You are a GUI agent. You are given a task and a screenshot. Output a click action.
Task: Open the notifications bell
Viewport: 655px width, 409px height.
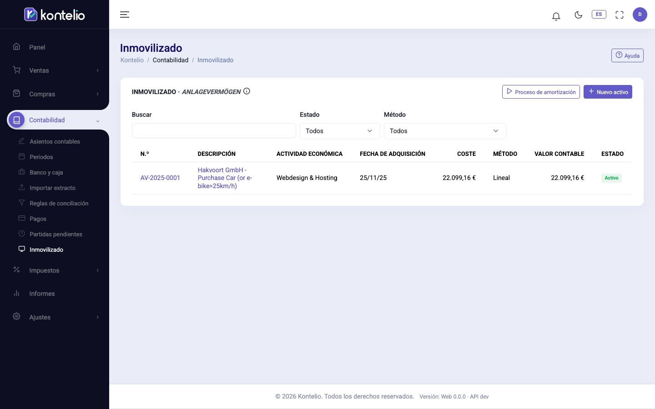tap(556, 16)
